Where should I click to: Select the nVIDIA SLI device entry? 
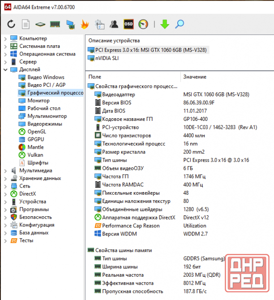click(x=103, y=58)
